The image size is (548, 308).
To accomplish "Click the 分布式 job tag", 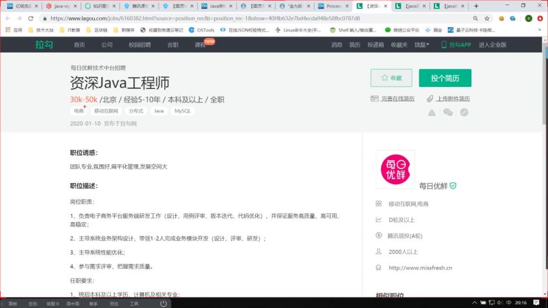I will [136, 111].
